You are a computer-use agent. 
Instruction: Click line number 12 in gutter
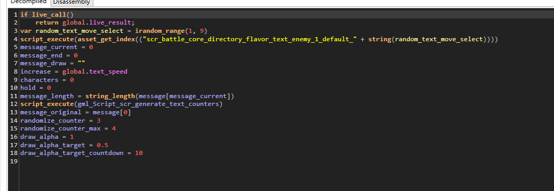(x=14, y=104)
